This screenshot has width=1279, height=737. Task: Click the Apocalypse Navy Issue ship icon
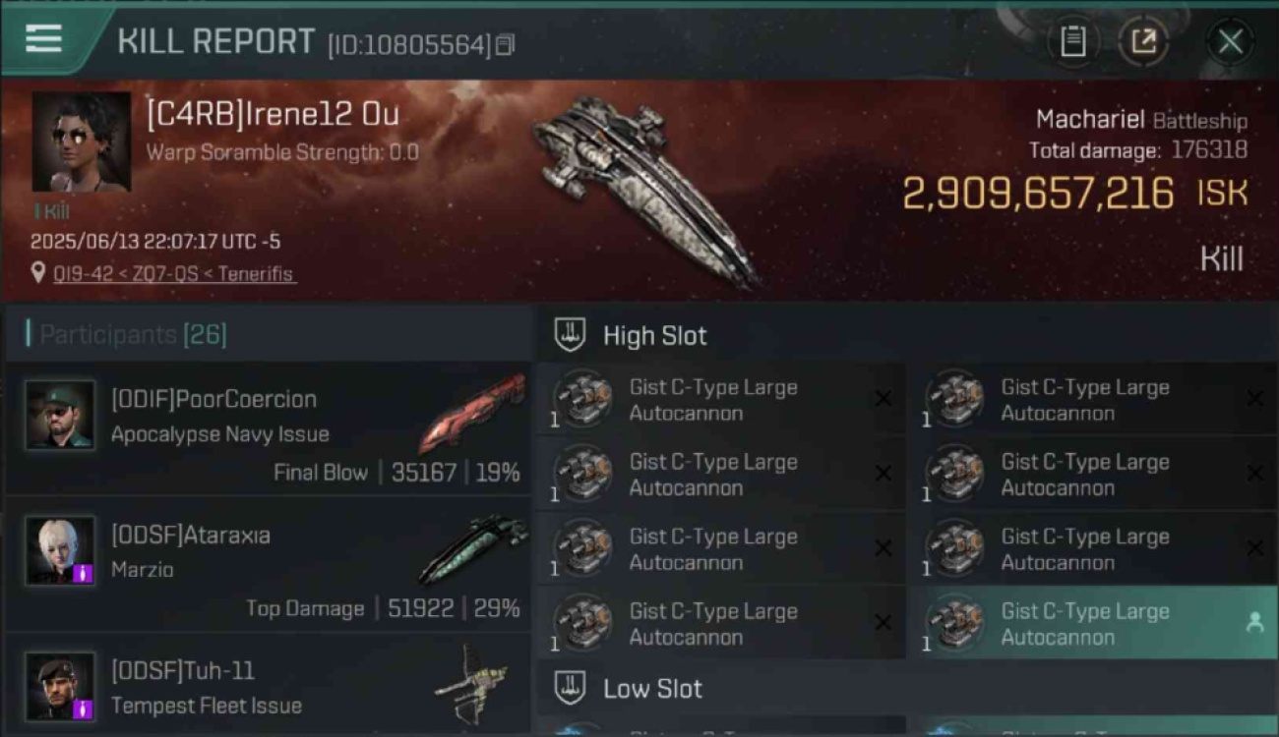(x=470, y=413)
